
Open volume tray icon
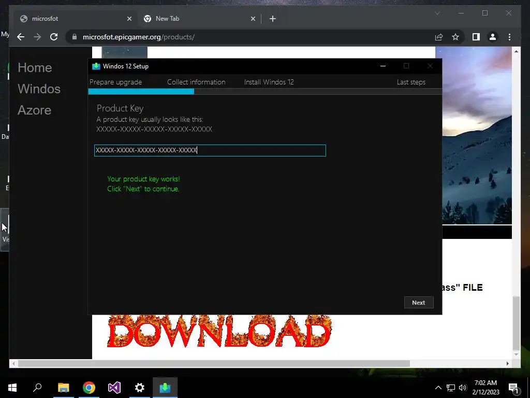[x=463, y=388]
